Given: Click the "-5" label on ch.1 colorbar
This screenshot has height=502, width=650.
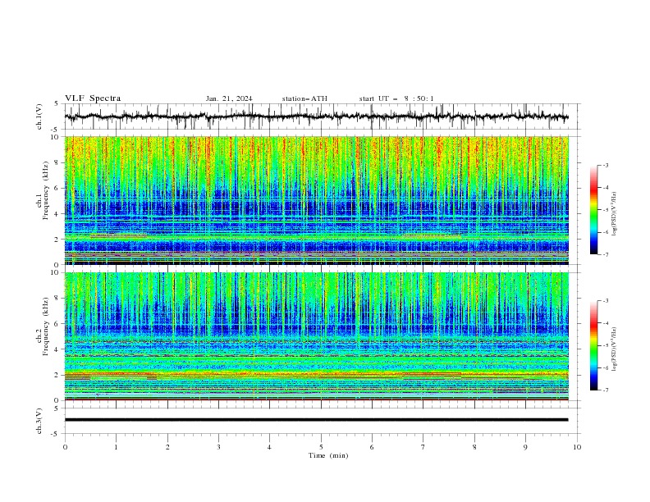Looking at the screenshot, I should (605, 210).
